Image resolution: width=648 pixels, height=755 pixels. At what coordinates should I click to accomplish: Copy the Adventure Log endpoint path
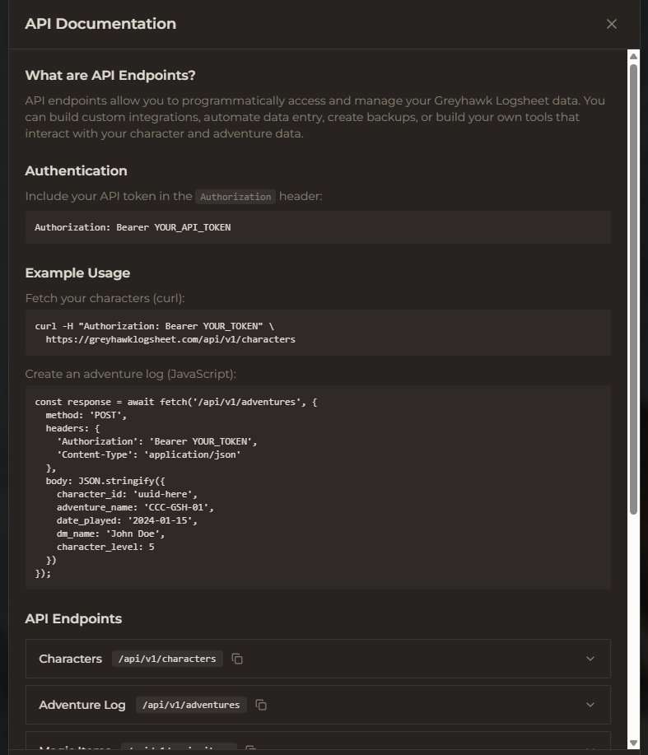(261, 705)
